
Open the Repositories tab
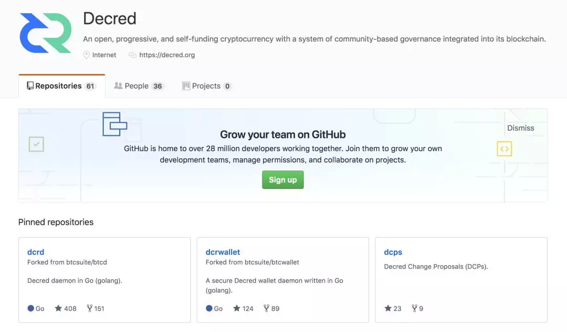coord(62,86)
